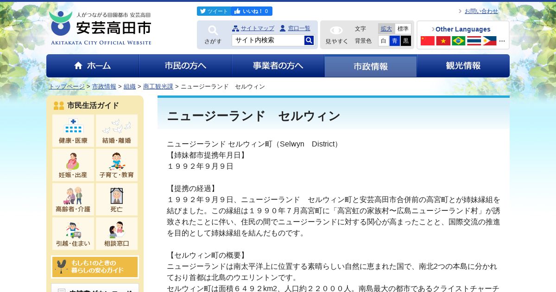Click 市政情報 breadcrumb link
This screenshot has width=556, height=292.
point(104,87)
